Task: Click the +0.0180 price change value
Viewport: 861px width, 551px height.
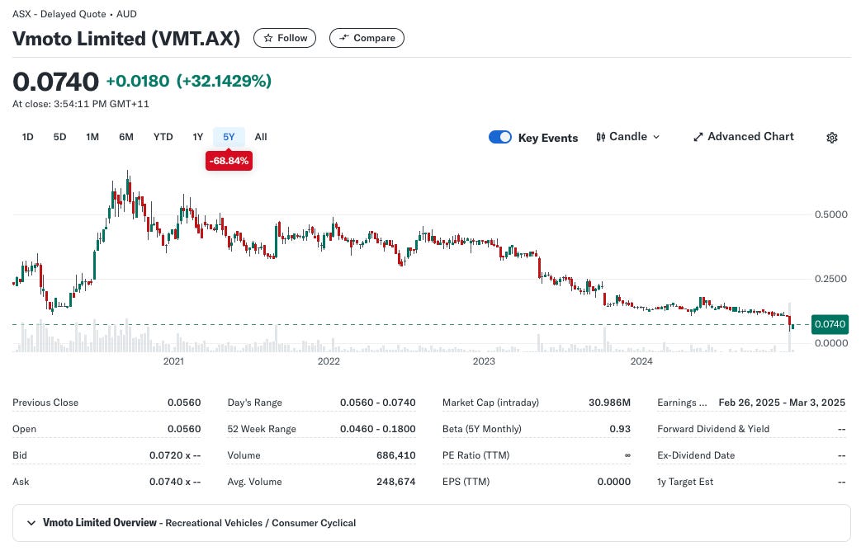Action: [x=138, y=81]
